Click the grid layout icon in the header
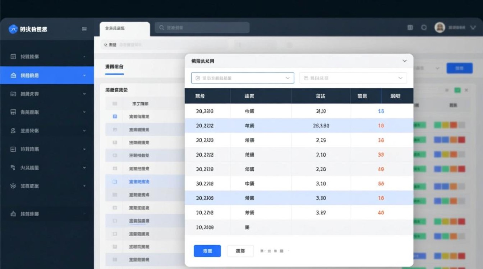Image resolution: width=483 pixels, height=269 pixels. click(x=410, y=28)
